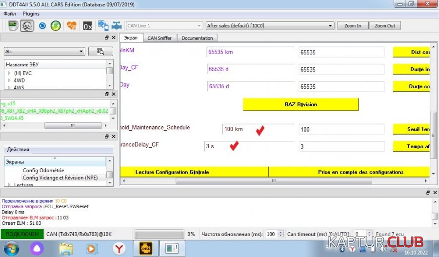Click Prise en compte des configurations button
This screenshot has height=257, width=439.
(349, 172)
